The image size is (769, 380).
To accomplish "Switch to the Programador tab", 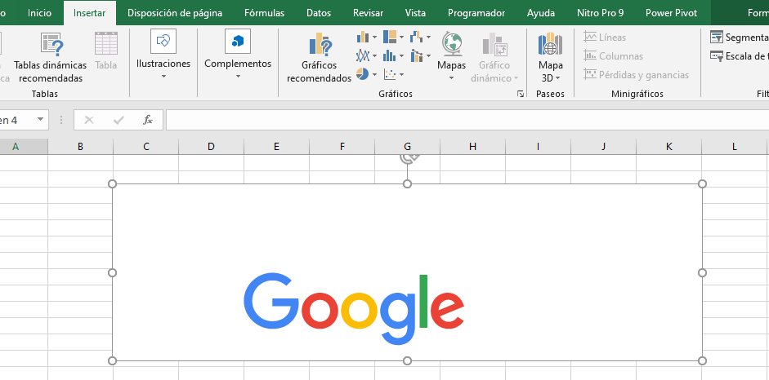I will tap(476, 13).
